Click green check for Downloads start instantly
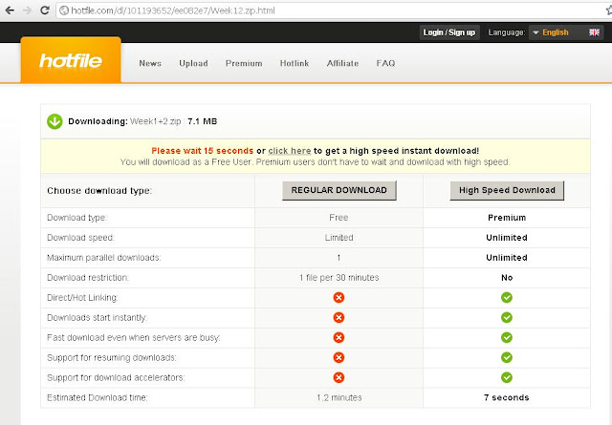This screenshot has height=425, width=612. (507, 317)
